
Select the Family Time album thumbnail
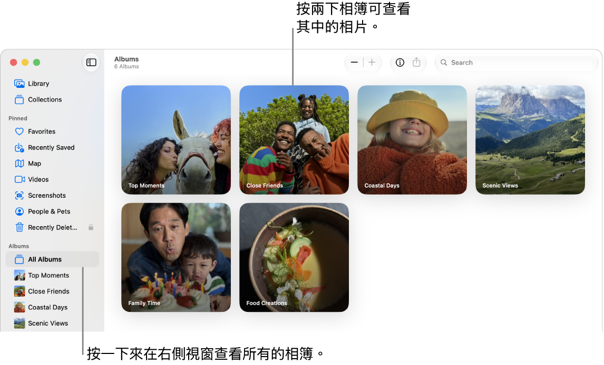[176, 257]
